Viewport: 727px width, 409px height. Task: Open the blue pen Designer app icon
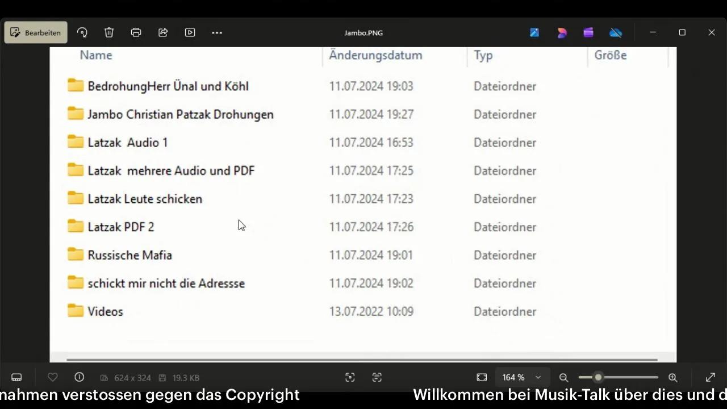(x=534, y=32)
